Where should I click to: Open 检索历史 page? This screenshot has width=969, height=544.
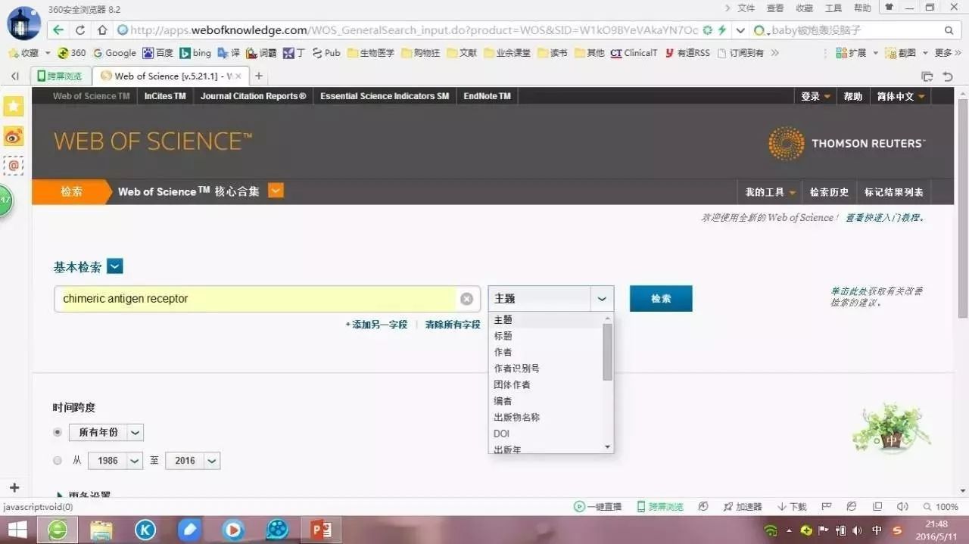click(x=829, y=192)
